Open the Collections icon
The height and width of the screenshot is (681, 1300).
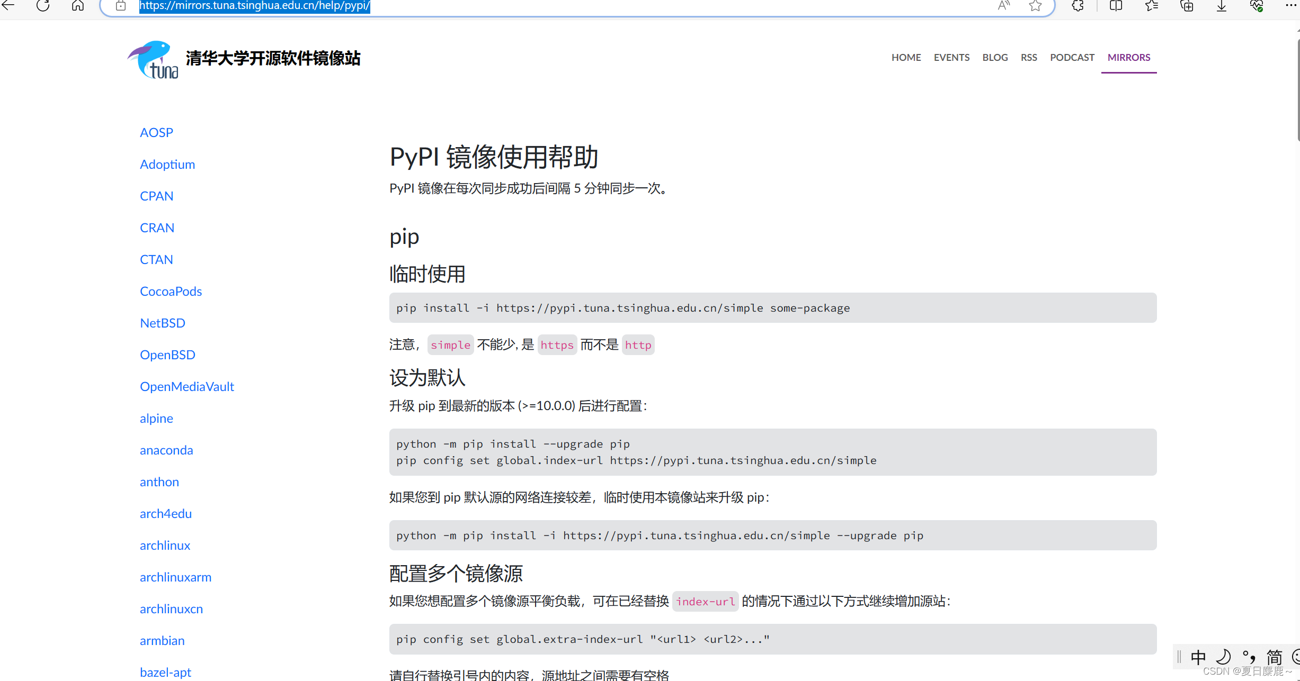point(1187,6)
